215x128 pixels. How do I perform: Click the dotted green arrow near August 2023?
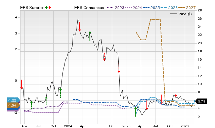(x=46, y=101)
